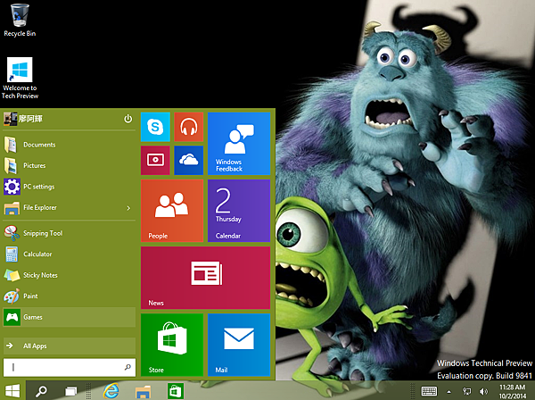Click the Start menu search box
The width and height of the screenshot is (535, 400).
coord(70,368)
